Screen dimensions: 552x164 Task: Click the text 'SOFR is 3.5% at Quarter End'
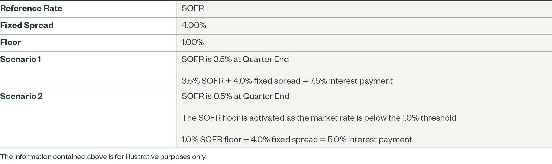coord(235,59)
